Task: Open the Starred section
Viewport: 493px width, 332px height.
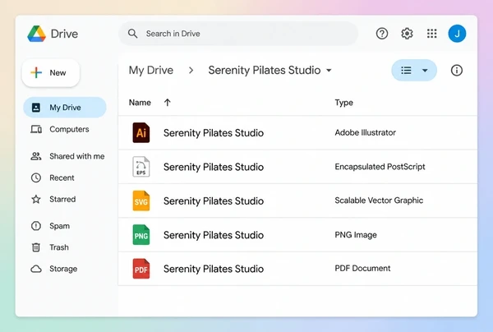Action: [53, 199]
